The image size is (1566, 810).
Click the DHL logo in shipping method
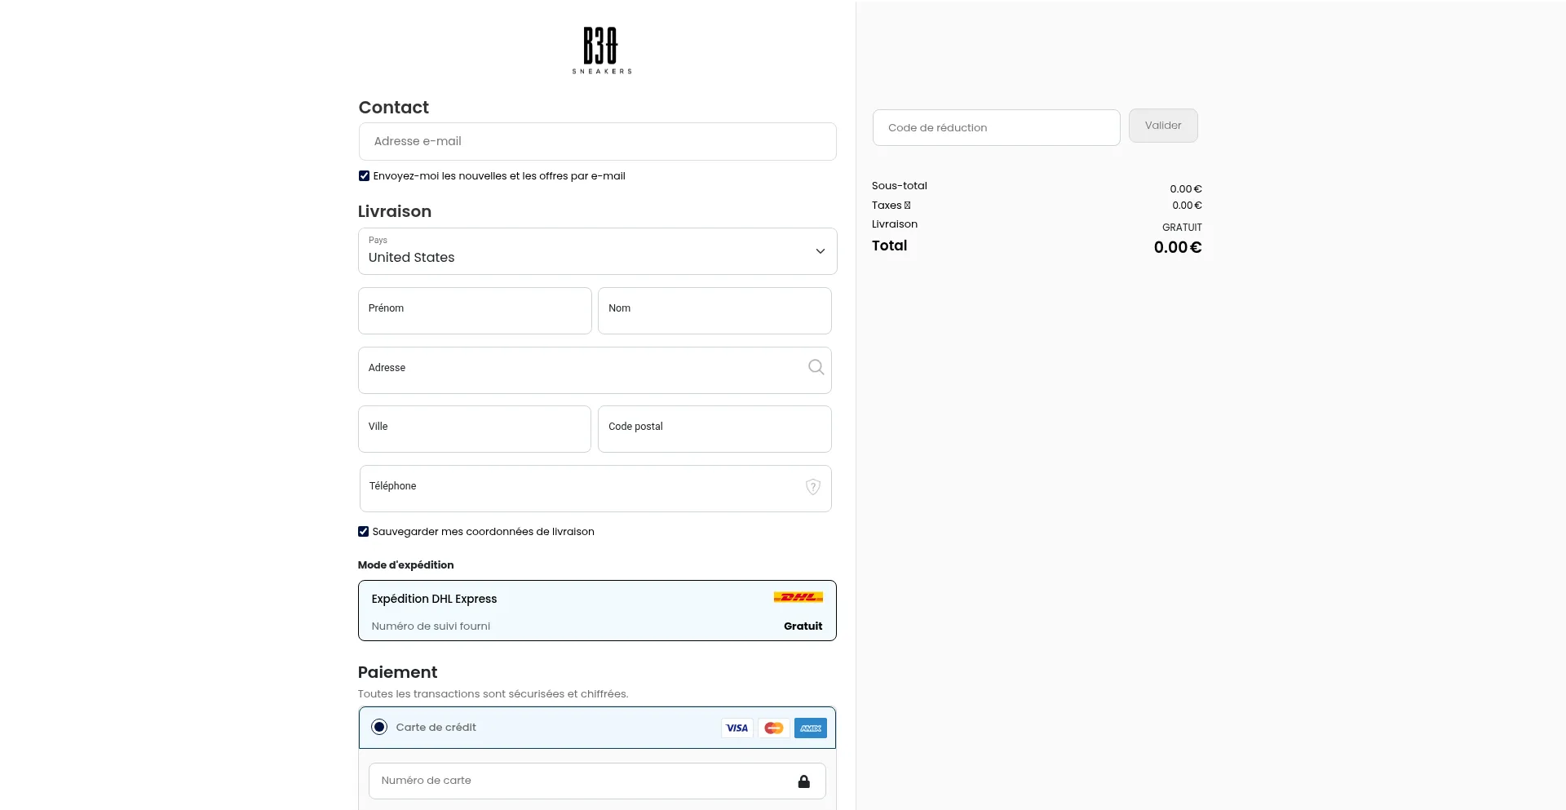pyautogui.click(x=798, y=597)
